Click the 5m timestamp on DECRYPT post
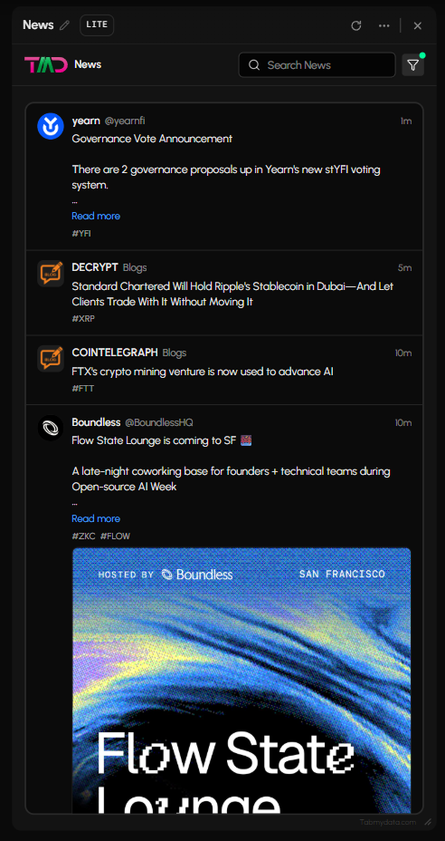445x841 pixels. point(405,267)
